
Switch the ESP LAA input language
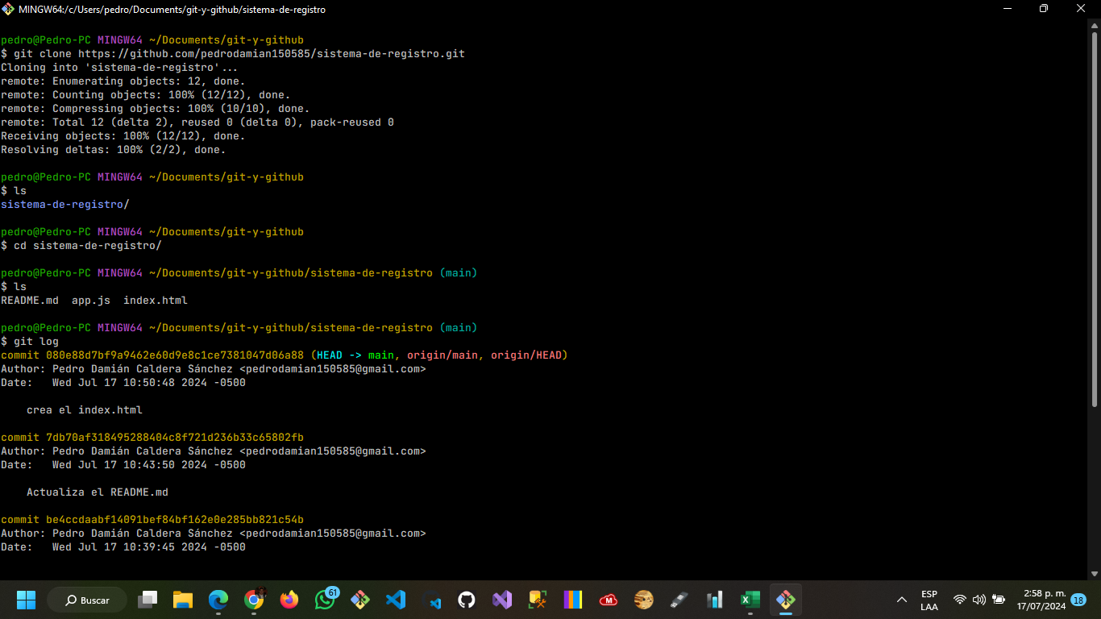click(x=929, y=600)
